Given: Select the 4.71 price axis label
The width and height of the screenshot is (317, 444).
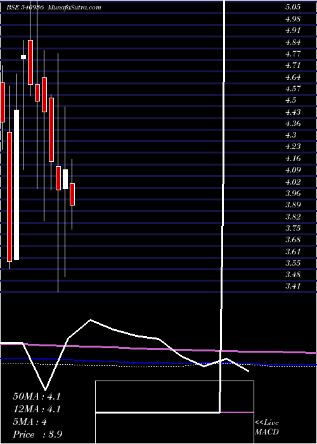Looking at the screenshot, I should click(293, 65).
